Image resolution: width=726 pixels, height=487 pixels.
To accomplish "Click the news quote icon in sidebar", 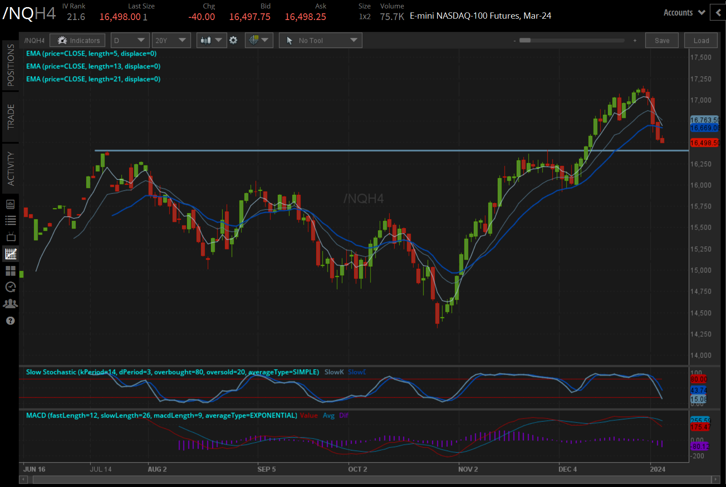I will (x=11, y=204).
